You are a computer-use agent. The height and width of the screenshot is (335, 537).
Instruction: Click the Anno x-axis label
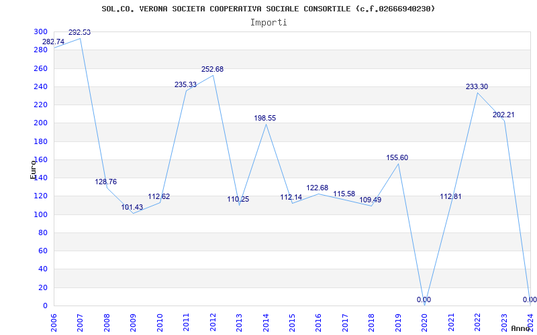[x=521, y=328]
